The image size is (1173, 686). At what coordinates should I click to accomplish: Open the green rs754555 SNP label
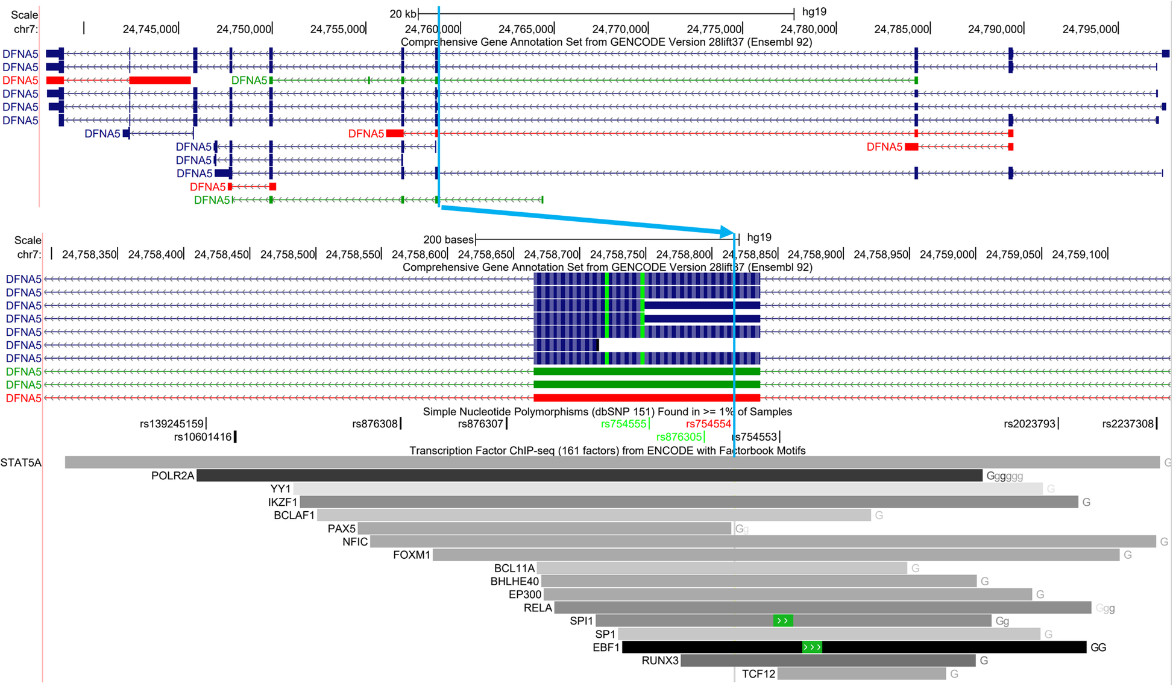(x=623, y=424)
